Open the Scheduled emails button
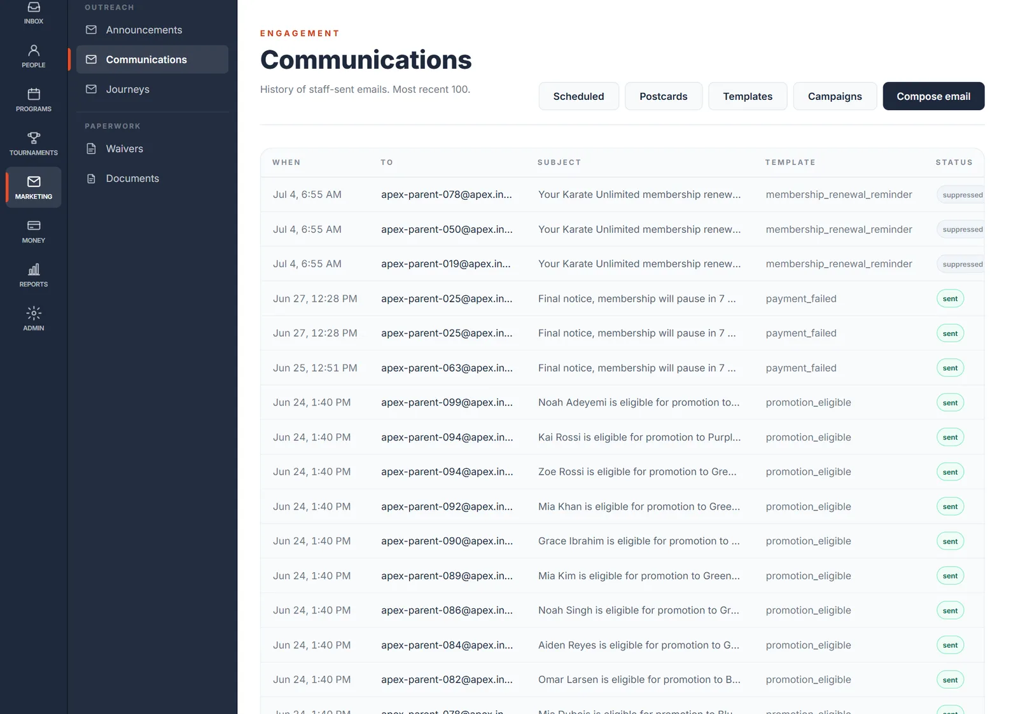The height and width of the screenshot is (714, 1018). pyautogui.click(x=578, y=96)
